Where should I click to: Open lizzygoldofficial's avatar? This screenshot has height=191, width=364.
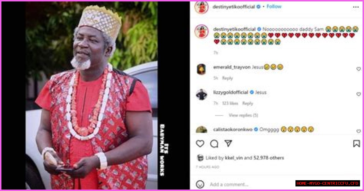201,94
